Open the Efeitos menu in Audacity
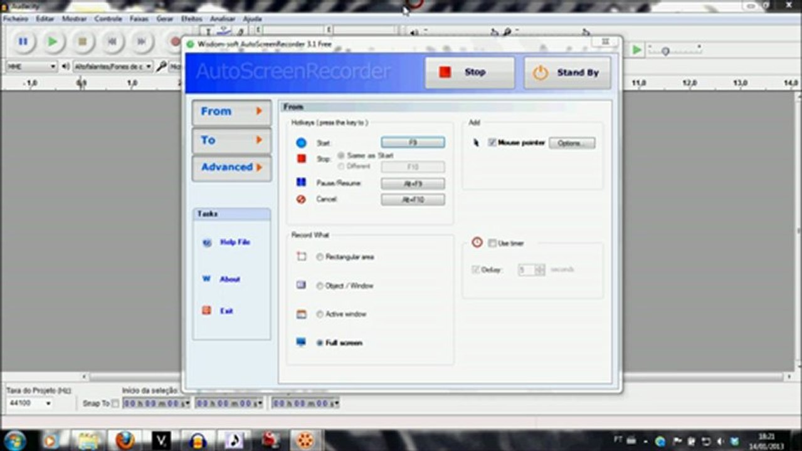This screenshot has width=802, height=451. pyautogui.click(x=192, y=19)
